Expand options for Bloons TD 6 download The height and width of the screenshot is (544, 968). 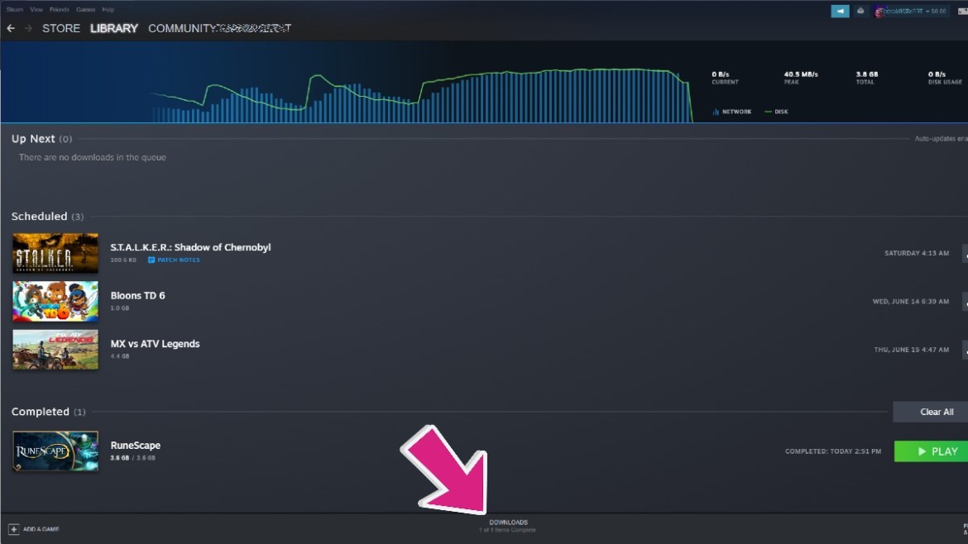tap(964, 302)
